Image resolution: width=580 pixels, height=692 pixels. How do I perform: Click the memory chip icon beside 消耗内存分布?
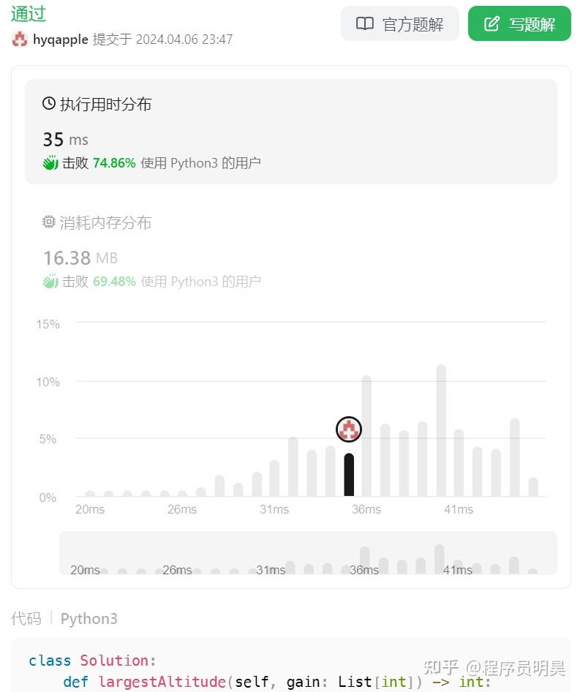[48, 222]
